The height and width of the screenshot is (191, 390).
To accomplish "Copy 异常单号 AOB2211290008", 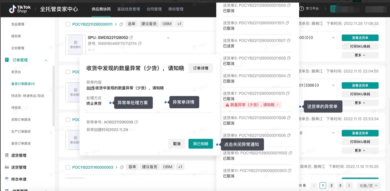I will tap(136, 122).
